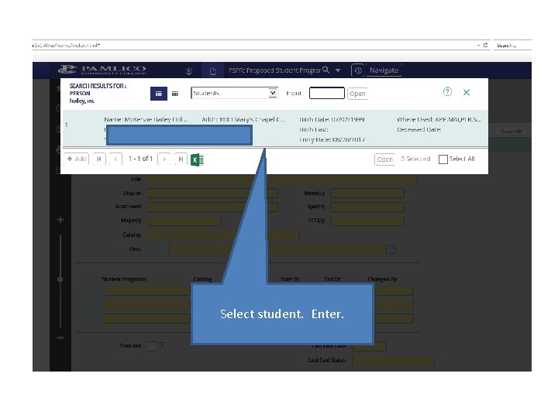Click the zoom-out minus icon in sidebar
Viewport: 558px width, 418px height.
click(60, 337)
